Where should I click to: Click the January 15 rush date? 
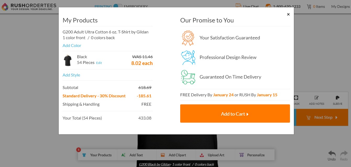tap(267, 95)
